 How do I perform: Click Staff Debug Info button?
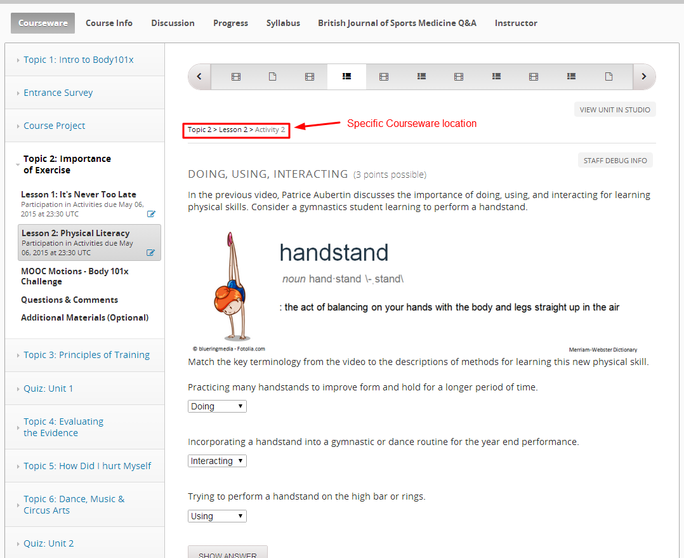tap(615, 161)
